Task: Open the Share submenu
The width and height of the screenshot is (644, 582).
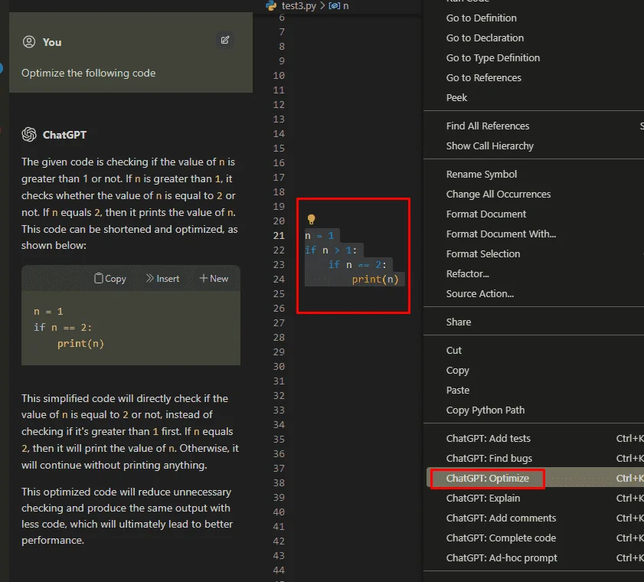Action: pos(459,322)
